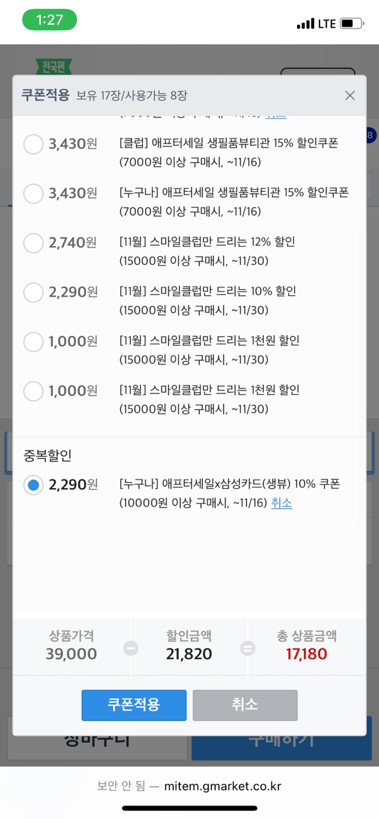Tap the battery icon in status bar

pos(352,24)
